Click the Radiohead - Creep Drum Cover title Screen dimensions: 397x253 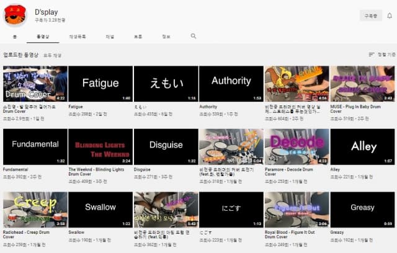[x=26, y=234]
